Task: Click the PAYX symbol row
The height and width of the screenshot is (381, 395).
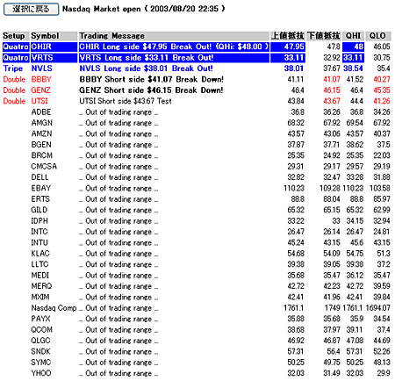Action: (x=41, y=319)
